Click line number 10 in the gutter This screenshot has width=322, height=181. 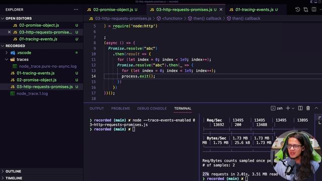pyautogui.click(x=94, y=54)
